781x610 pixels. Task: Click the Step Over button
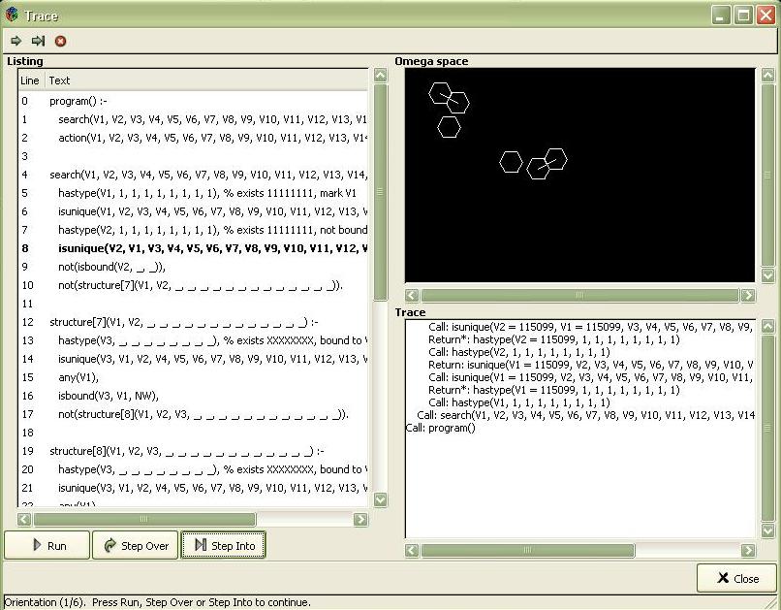135,545
